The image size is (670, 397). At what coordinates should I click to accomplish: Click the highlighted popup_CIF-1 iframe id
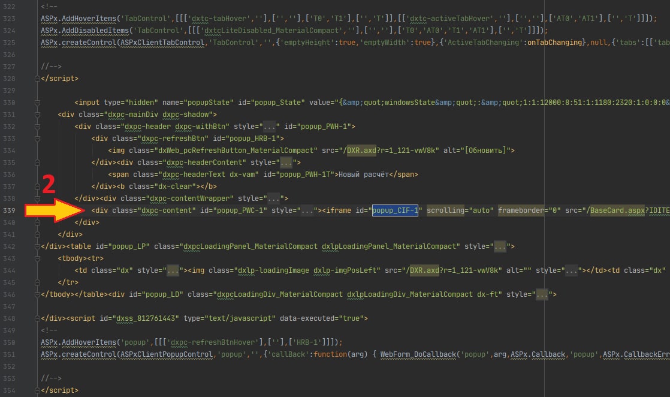[x=395, y=210]
